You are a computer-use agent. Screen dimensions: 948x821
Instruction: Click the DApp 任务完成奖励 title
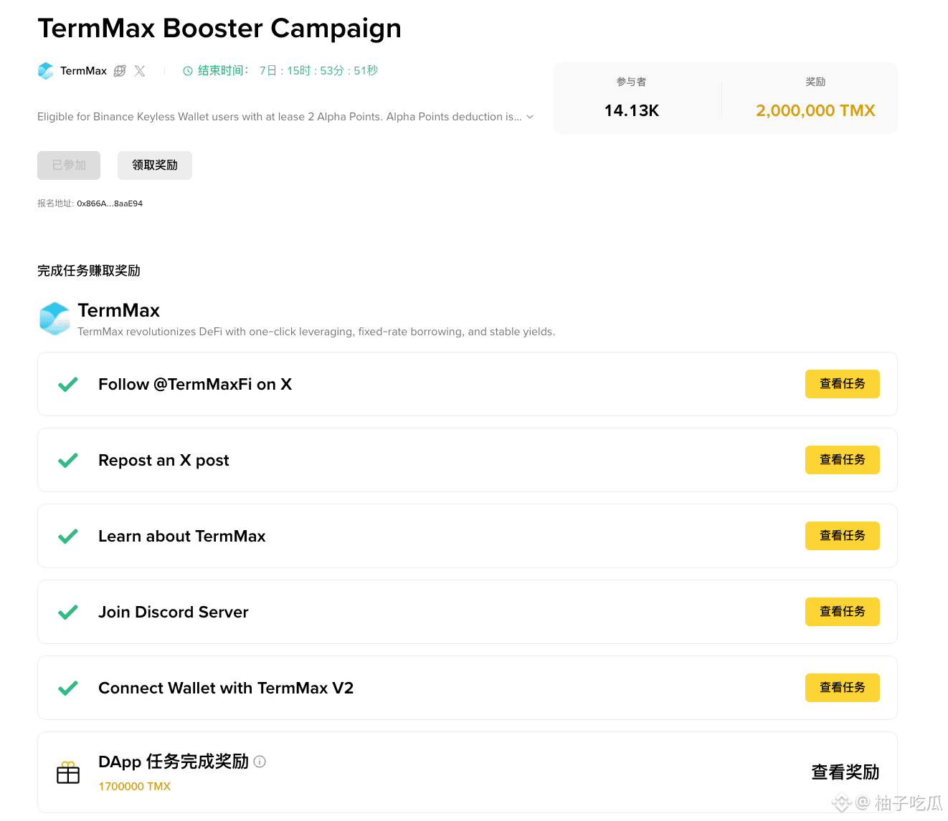pos(174,762)
